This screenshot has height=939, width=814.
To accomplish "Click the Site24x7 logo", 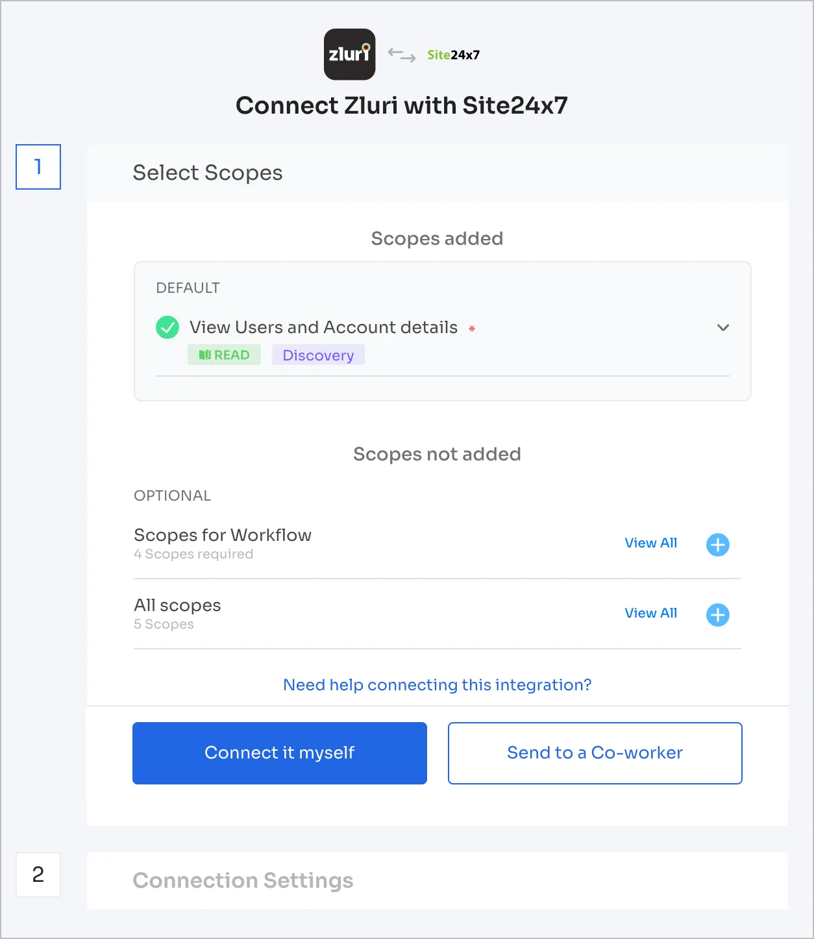I will 453,55.
